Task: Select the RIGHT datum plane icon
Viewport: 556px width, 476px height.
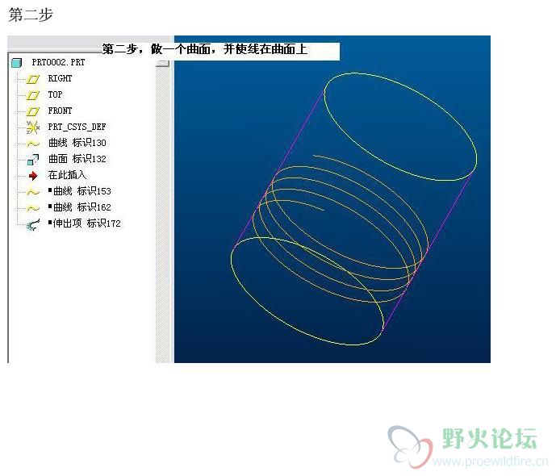Action: 33,79
